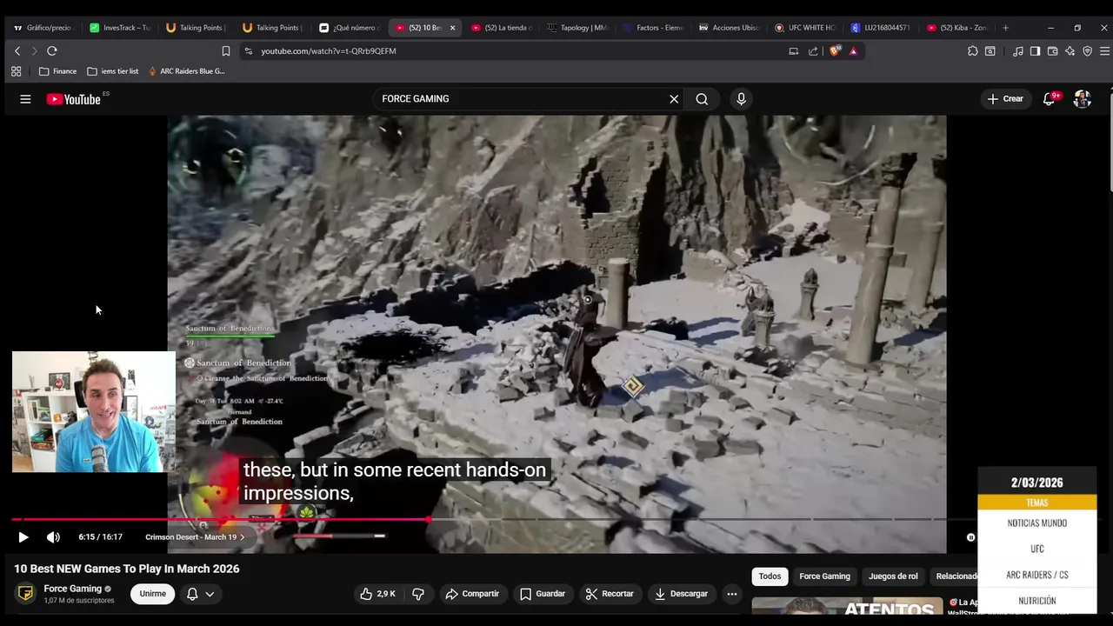1113x626 pixels.
Task: Open the bookmarks apps grid icon
Action: [16, 71]
